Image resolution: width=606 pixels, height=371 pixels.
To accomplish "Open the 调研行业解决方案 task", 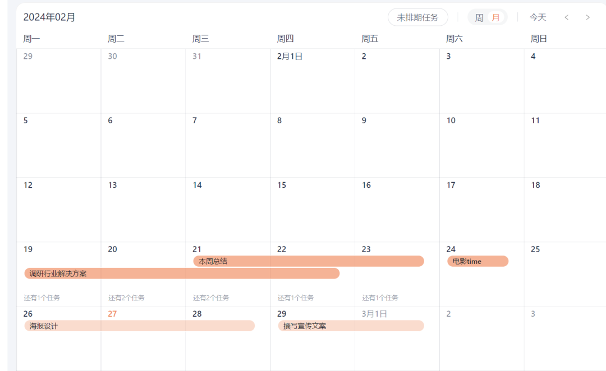I will pos(182,273).
